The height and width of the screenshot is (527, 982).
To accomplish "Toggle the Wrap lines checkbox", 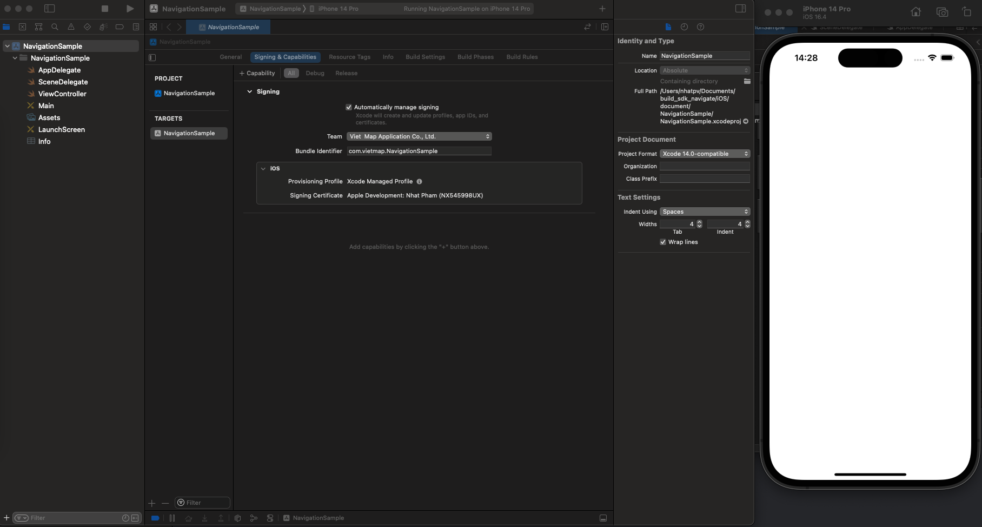I will [x=663, y=242].
